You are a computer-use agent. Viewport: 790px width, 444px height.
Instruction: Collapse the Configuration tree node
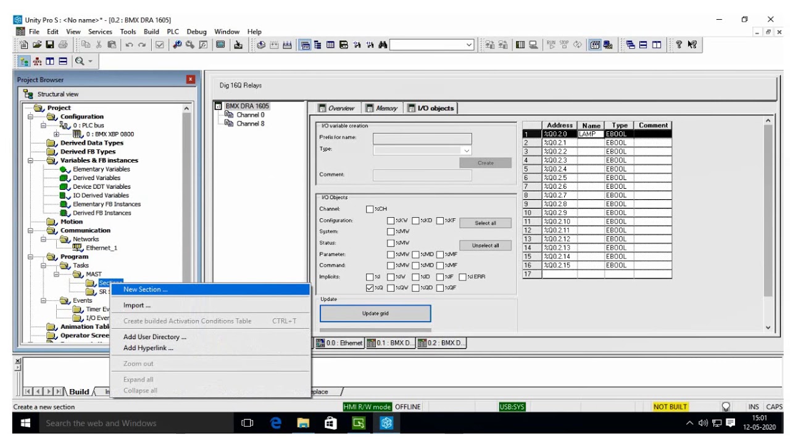pos(31,117)
